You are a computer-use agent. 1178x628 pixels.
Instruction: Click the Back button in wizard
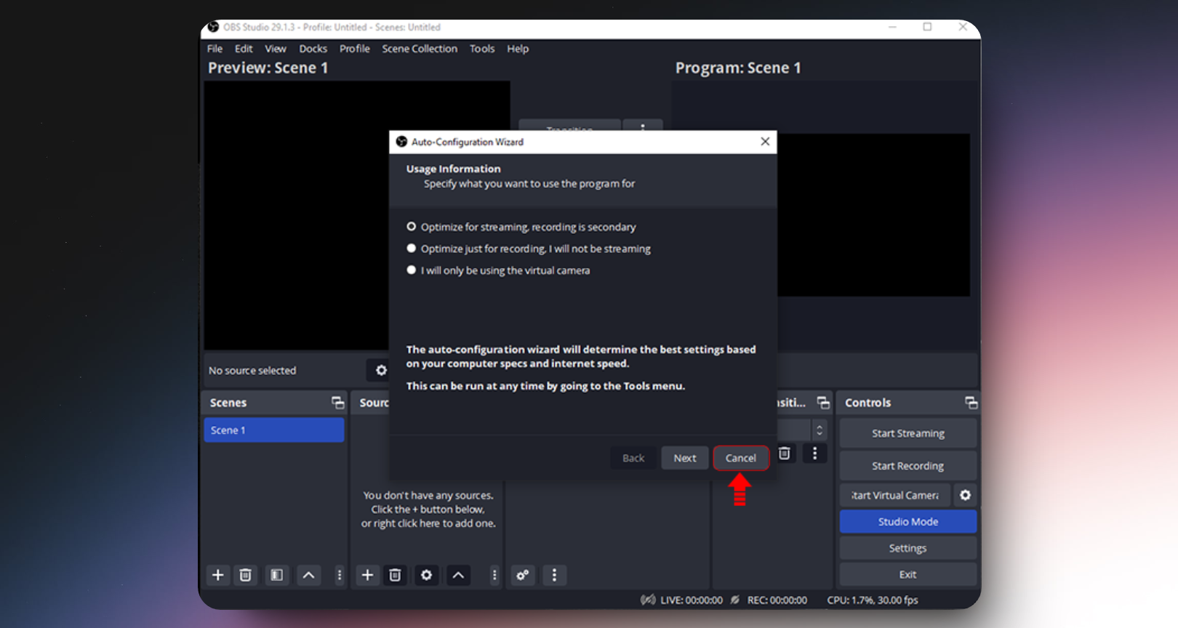(633, 458)
